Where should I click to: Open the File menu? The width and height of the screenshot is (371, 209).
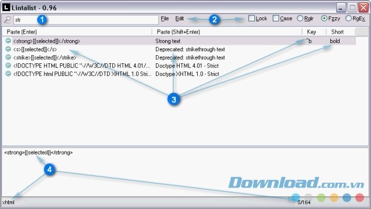165,19
